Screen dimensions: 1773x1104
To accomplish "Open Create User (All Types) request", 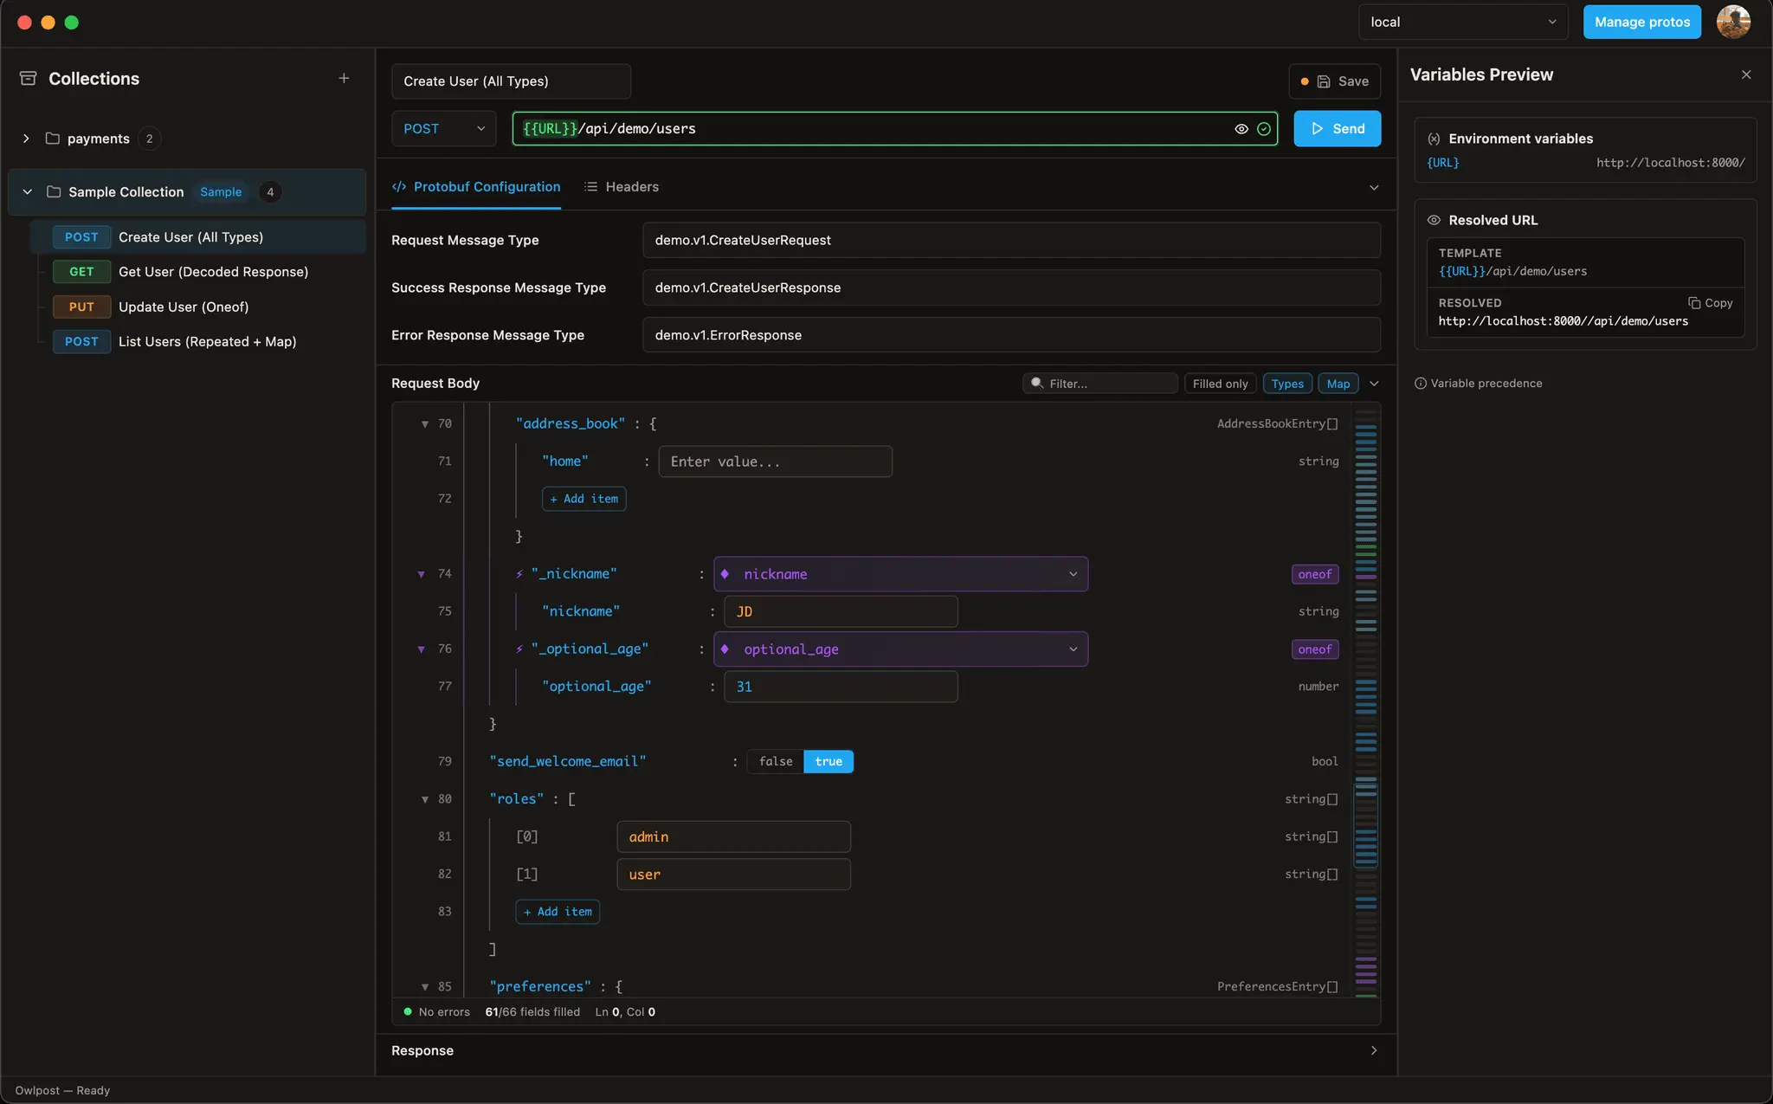I will (x=198, y=237).
